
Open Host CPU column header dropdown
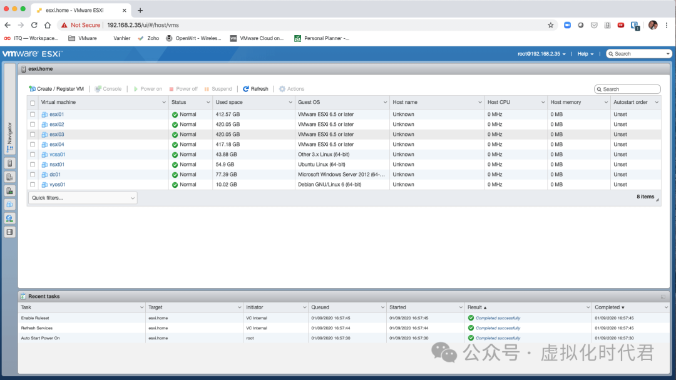click(x=543, y=103)
